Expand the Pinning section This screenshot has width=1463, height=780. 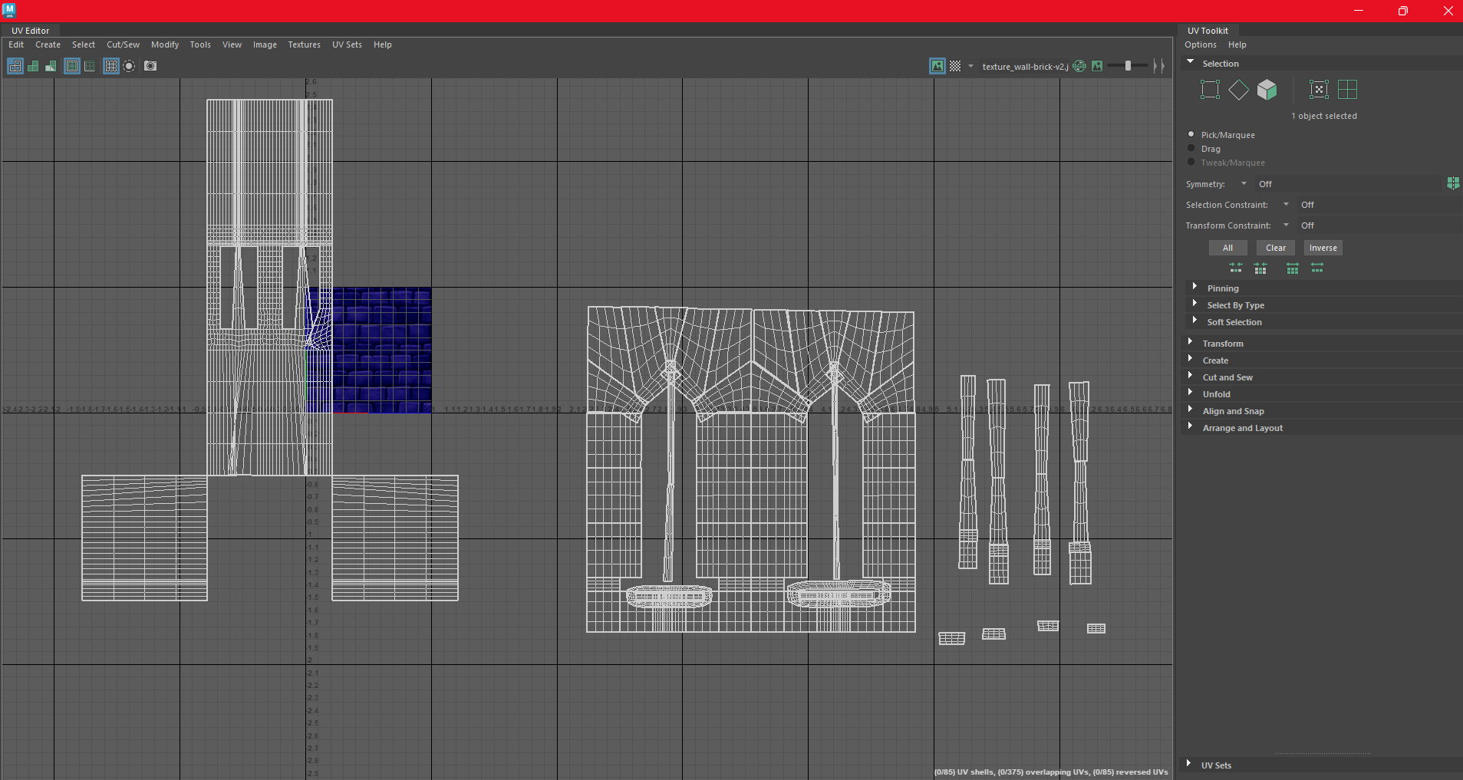tap(1323, 288)
